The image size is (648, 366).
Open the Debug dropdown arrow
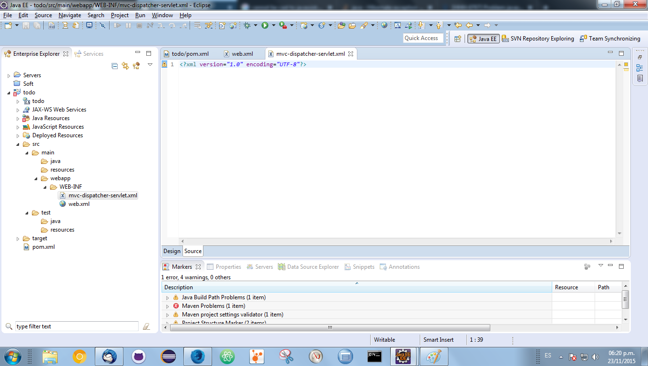(x=255, y=25)
